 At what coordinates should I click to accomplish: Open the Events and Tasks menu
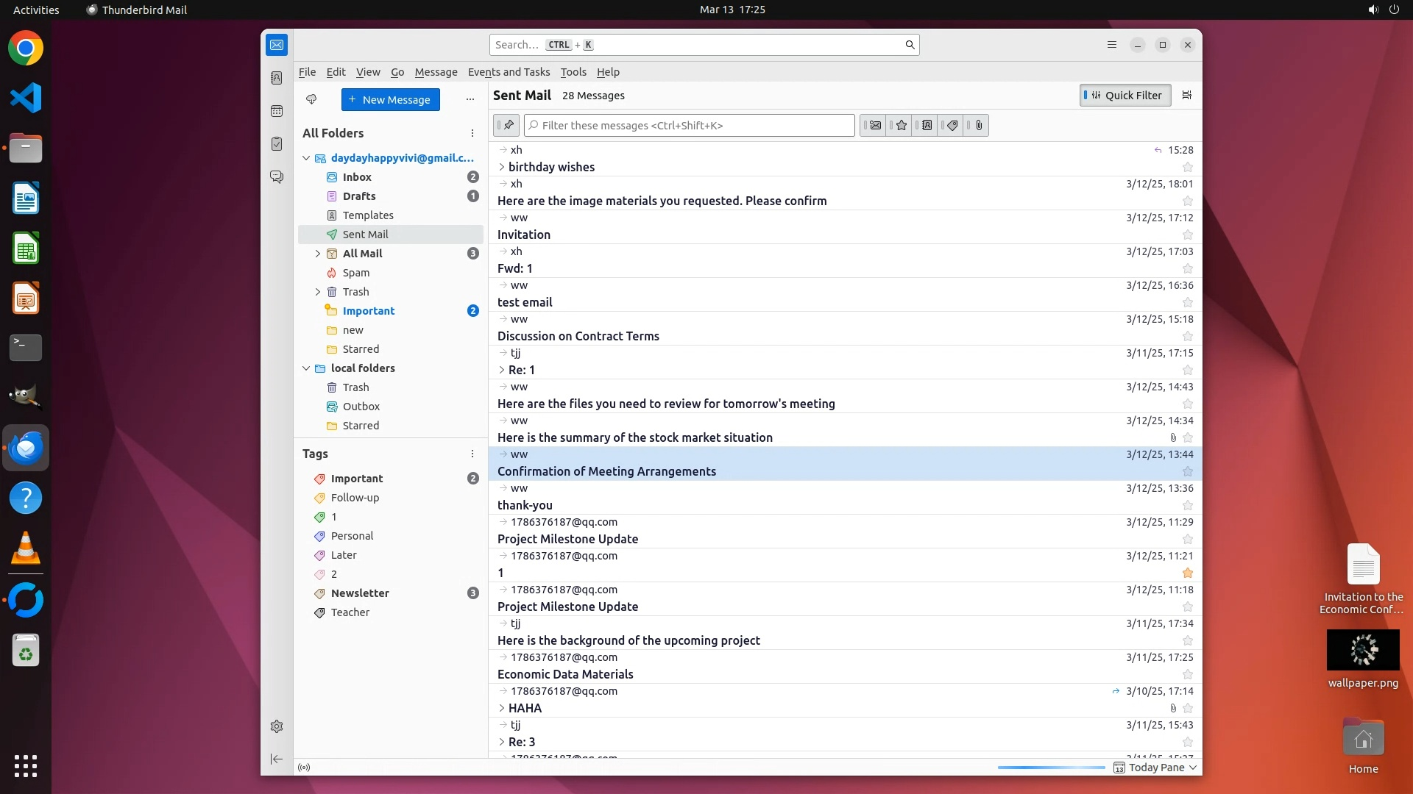pos(509,72)
